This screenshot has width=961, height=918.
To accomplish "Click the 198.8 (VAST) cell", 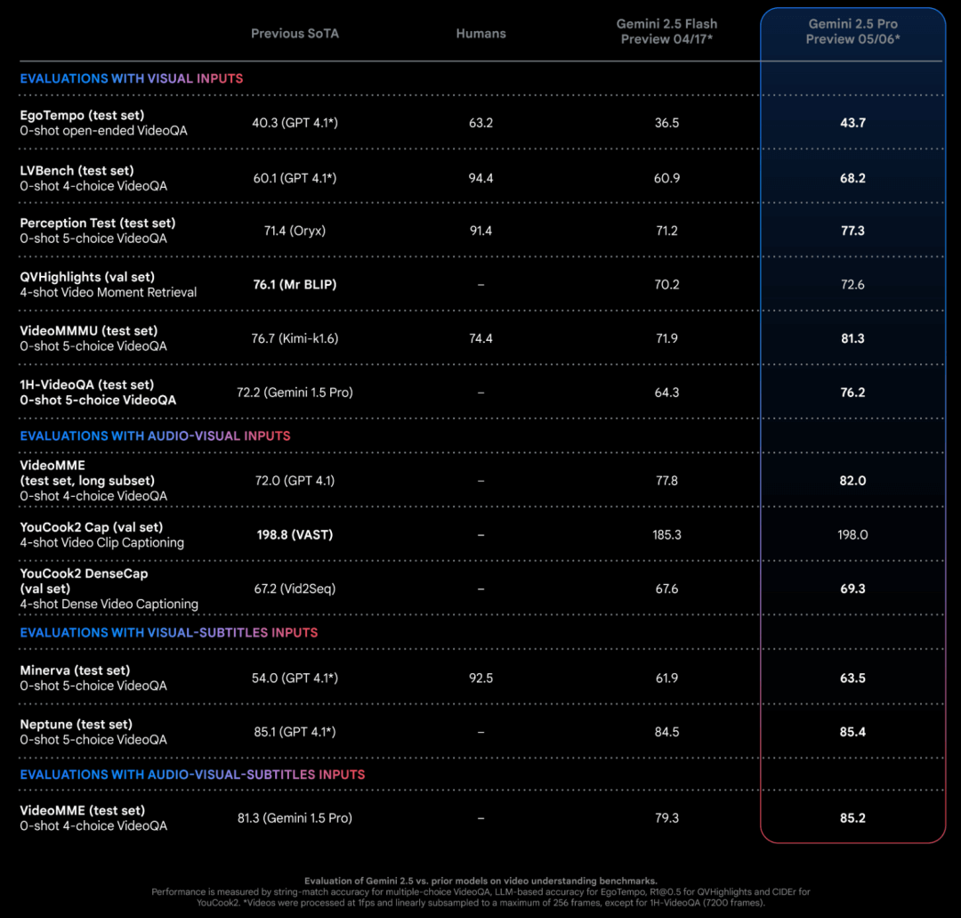I will point(295,535).
